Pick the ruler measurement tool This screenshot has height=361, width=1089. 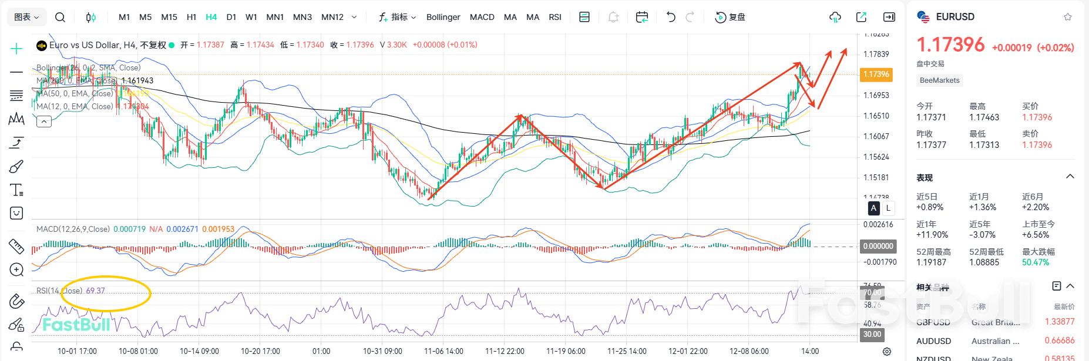16,246
